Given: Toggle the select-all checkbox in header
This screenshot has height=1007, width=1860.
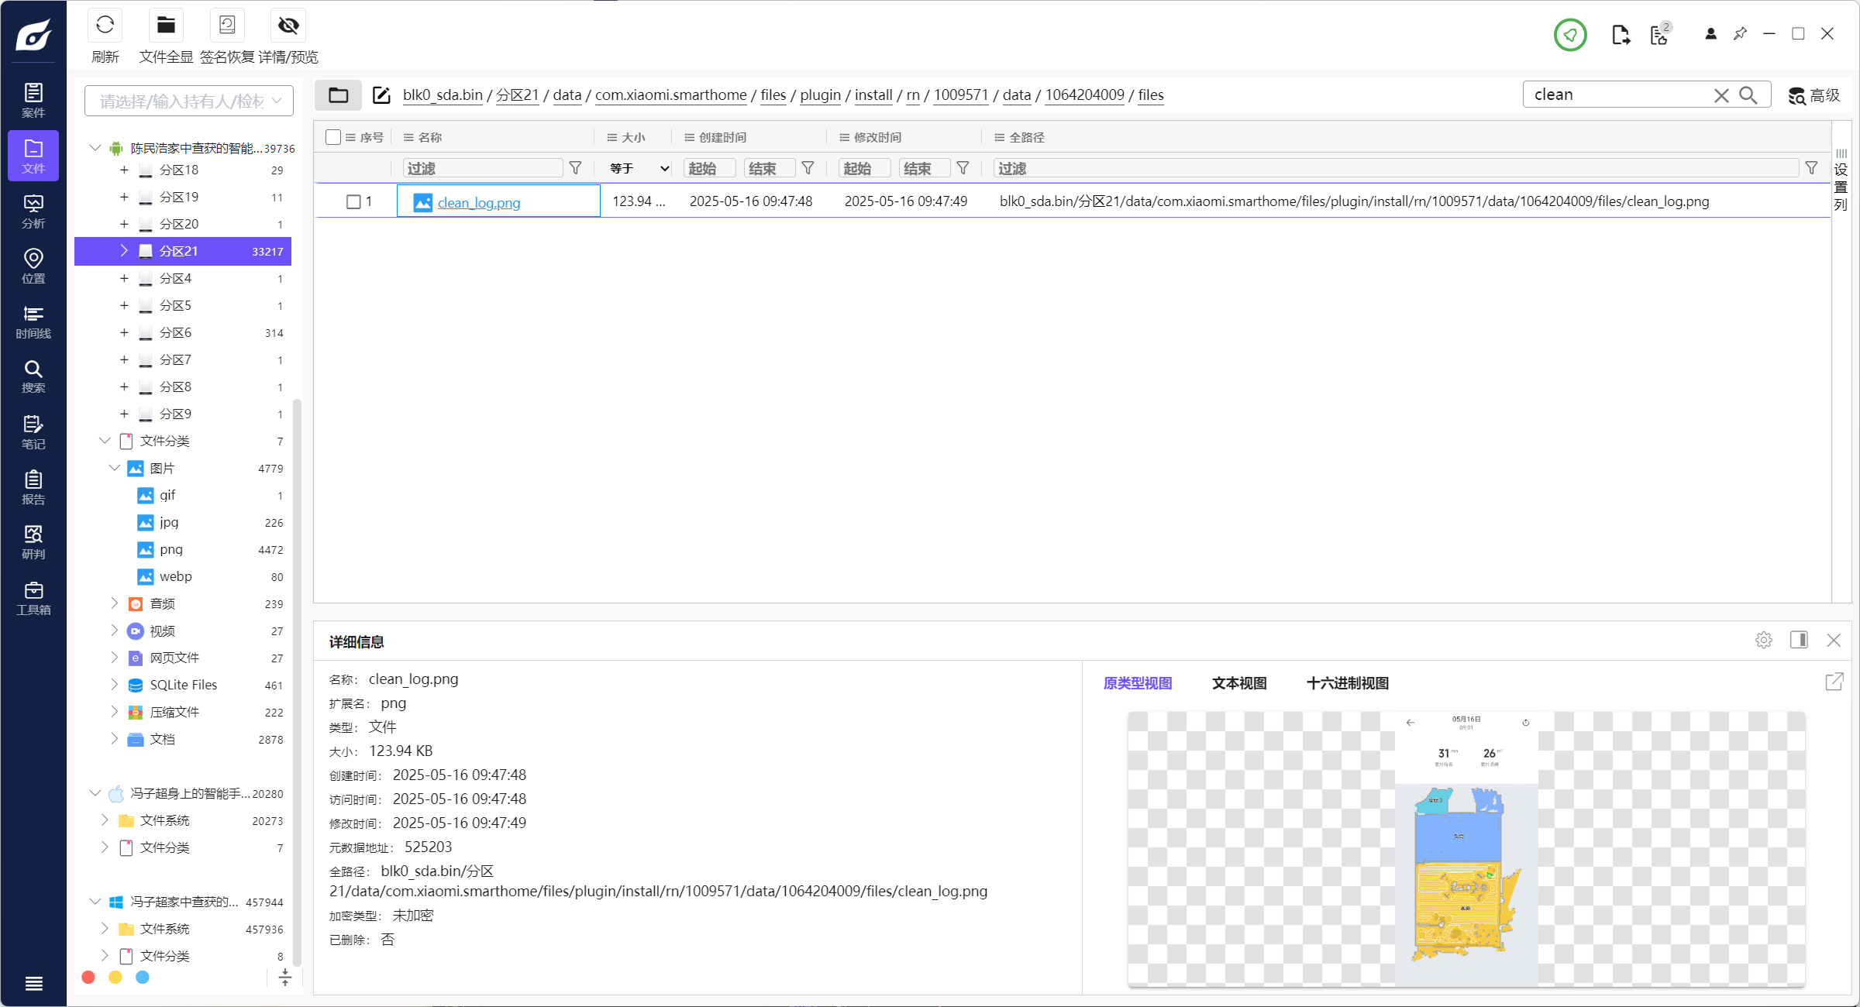Looking at the screenshot, I should coord(333,137).
